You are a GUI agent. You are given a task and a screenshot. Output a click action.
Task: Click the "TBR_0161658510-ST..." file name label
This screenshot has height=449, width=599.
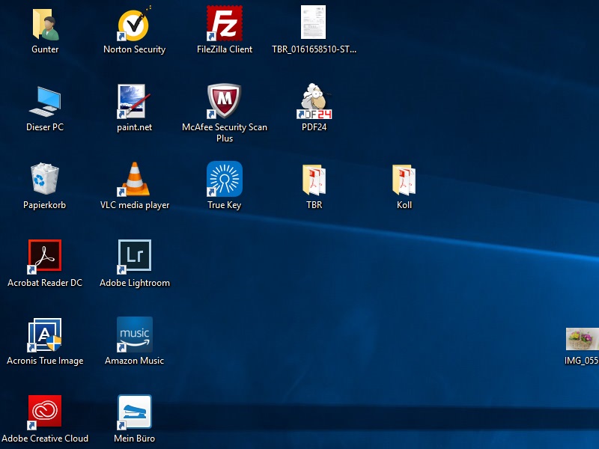tap(314, 49)
